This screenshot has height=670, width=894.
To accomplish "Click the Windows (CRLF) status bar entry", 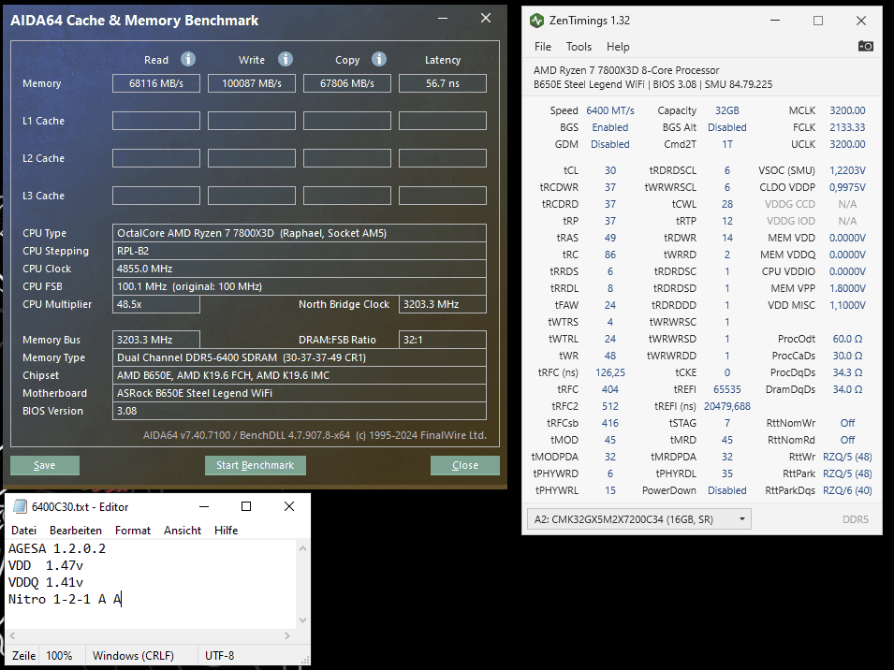I will (x=134, y=656).
